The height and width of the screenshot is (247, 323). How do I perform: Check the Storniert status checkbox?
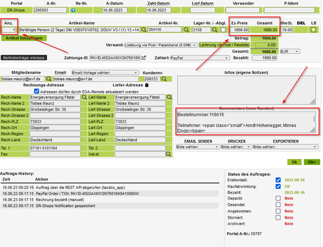(278, 217)
